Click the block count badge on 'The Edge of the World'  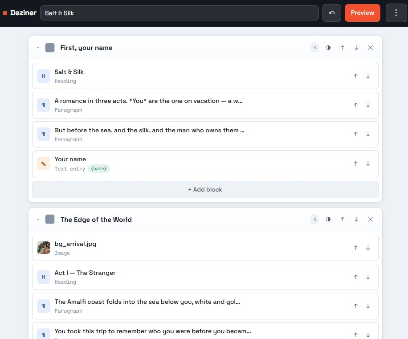point(314,219)
